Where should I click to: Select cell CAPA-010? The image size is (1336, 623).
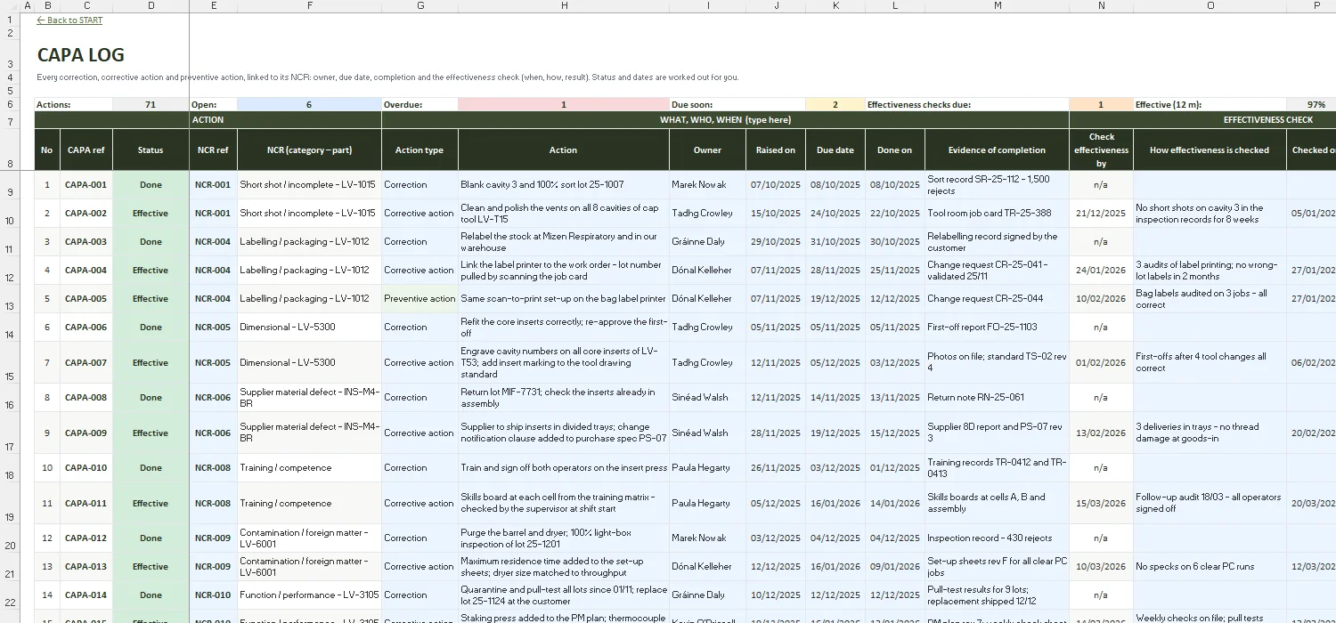point(86,467)
